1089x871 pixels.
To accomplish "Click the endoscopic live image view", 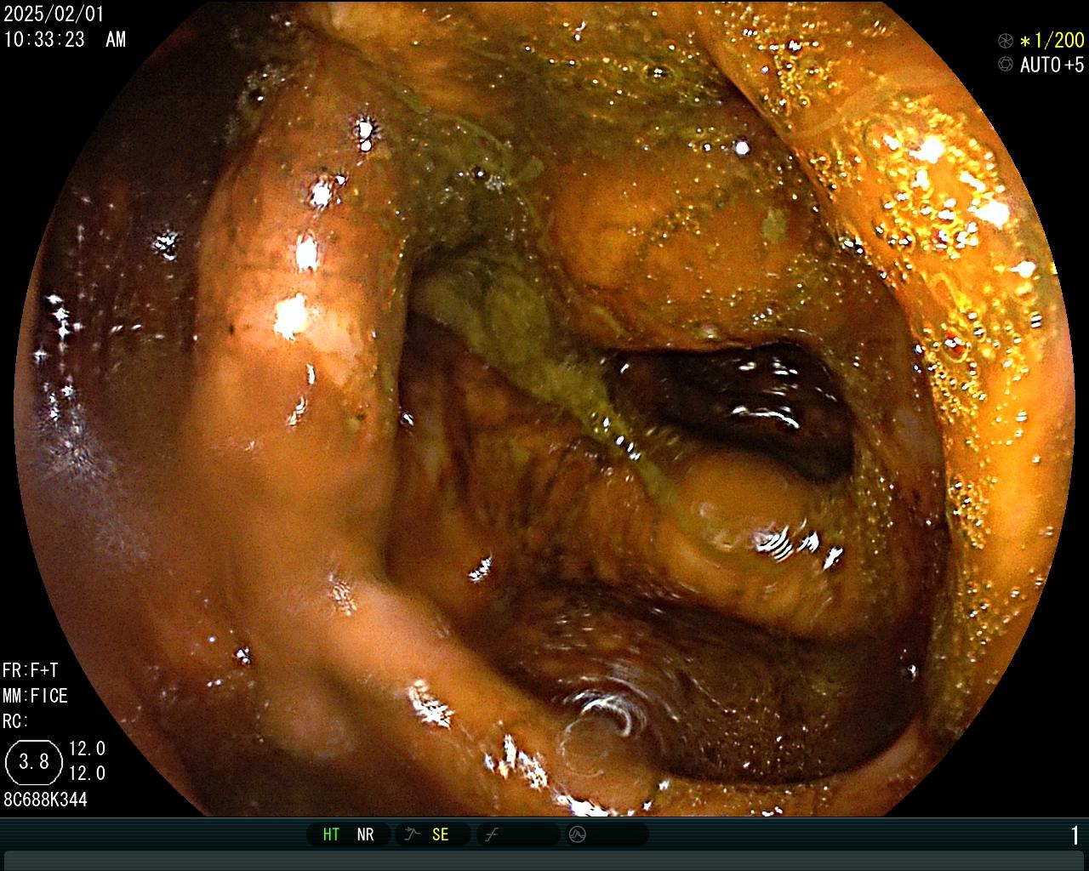I will (x=544, y=408).
